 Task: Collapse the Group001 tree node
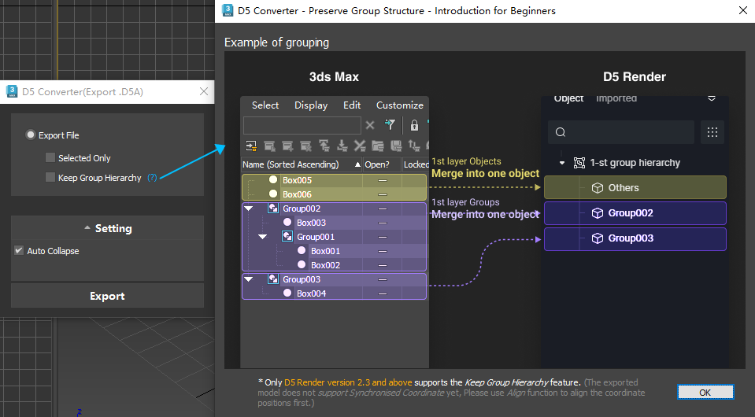coord(262,237)
